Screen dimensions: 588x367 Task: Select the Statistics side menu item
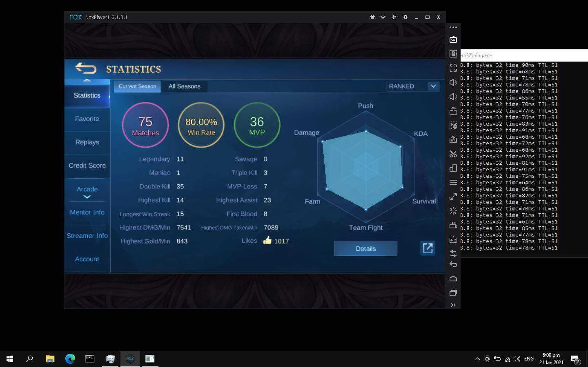coord(87,95)
